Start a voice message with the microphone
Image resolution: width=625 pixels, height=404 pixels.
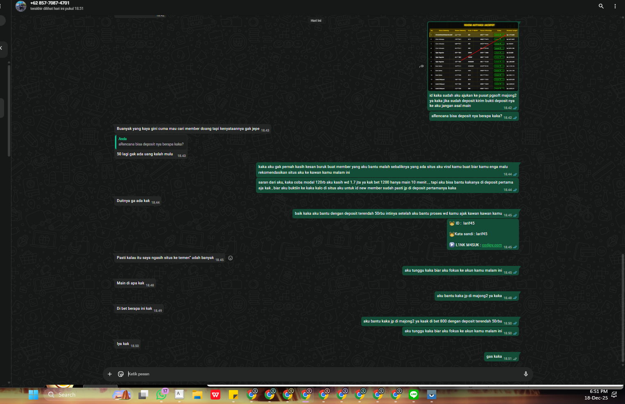pos(526,374)
